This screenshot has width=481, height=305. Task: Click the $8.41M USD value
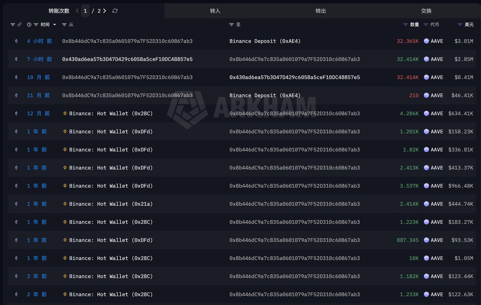463,77
